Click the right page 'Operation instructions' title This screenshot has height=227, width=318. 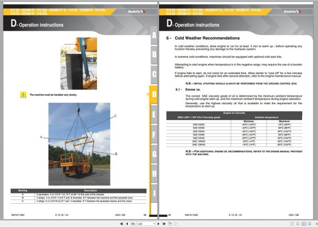click(197, 25)
